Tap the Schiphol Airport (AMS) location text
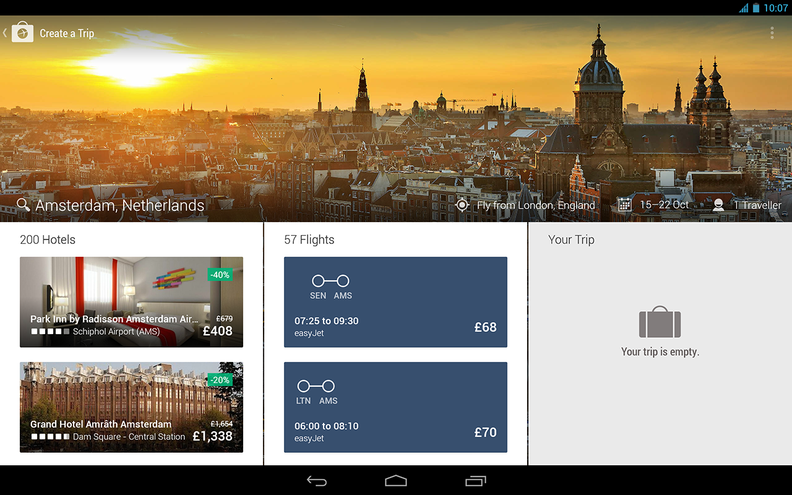Viewport: 792px width, 495px height. pyautogui.click(x=116, y=332)
